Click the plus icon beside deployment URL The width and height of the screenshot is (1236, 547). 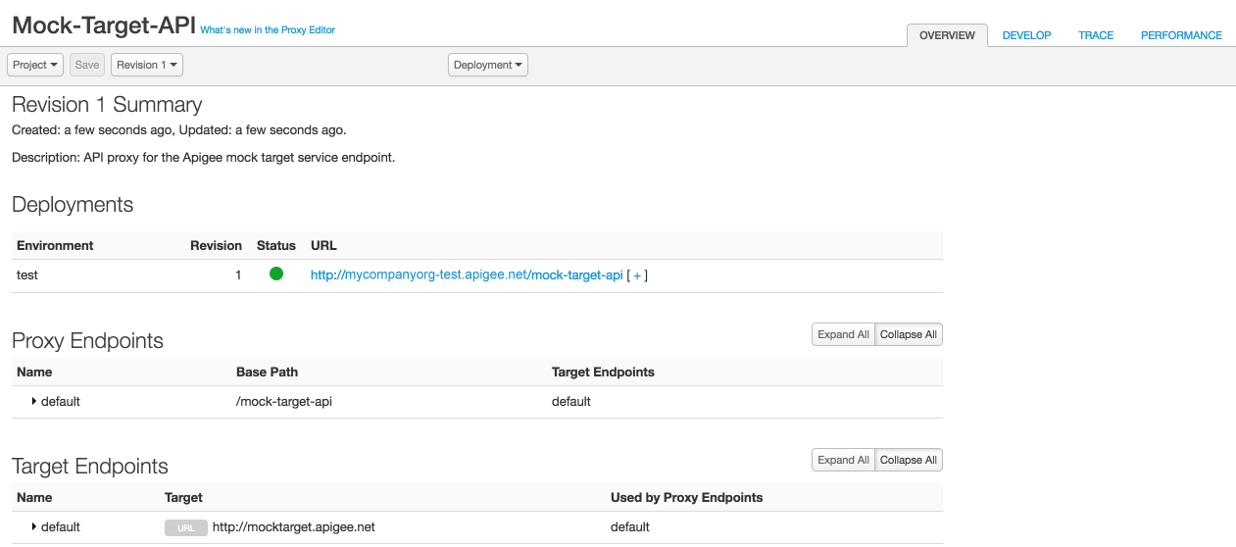tap(637, 275)
